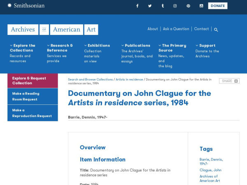Click the SHARE button
Screen dimensions: 247x185
click(x=229, y=81)
